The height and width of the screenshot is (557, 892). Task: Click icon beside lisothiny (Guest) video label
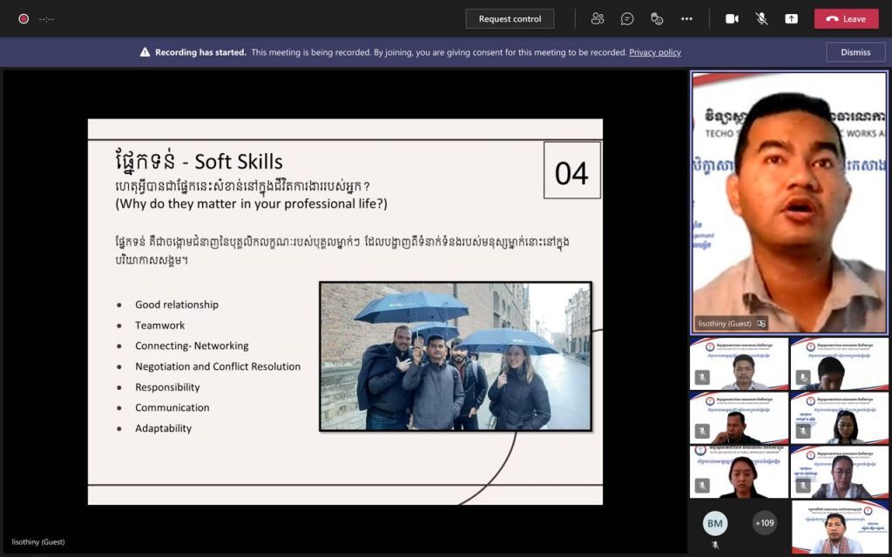click(762, 324)
